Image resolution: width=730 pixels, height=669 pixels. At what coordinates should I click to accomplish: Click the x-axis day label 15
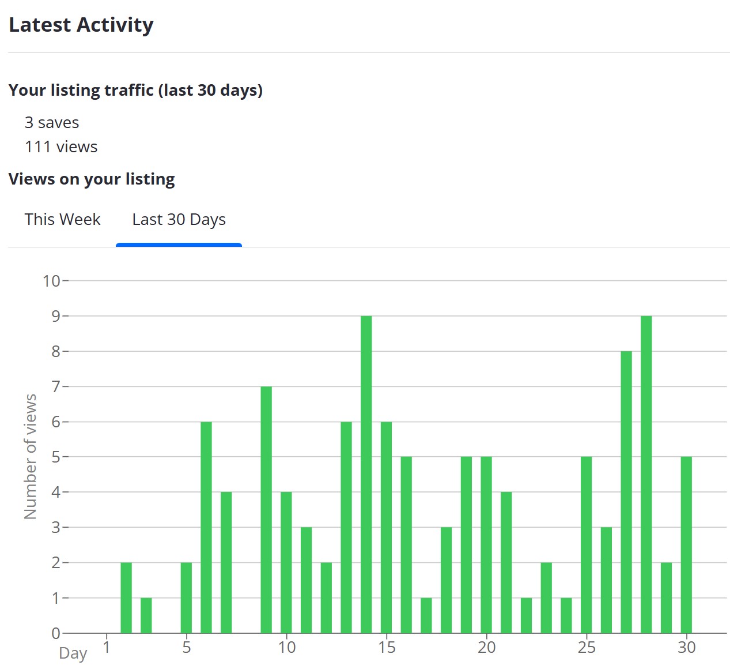coord(387,647)
